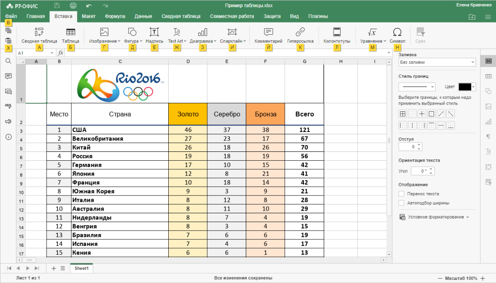Insert a hyperlink via Гиперссылка

click(x=300, y=35)
